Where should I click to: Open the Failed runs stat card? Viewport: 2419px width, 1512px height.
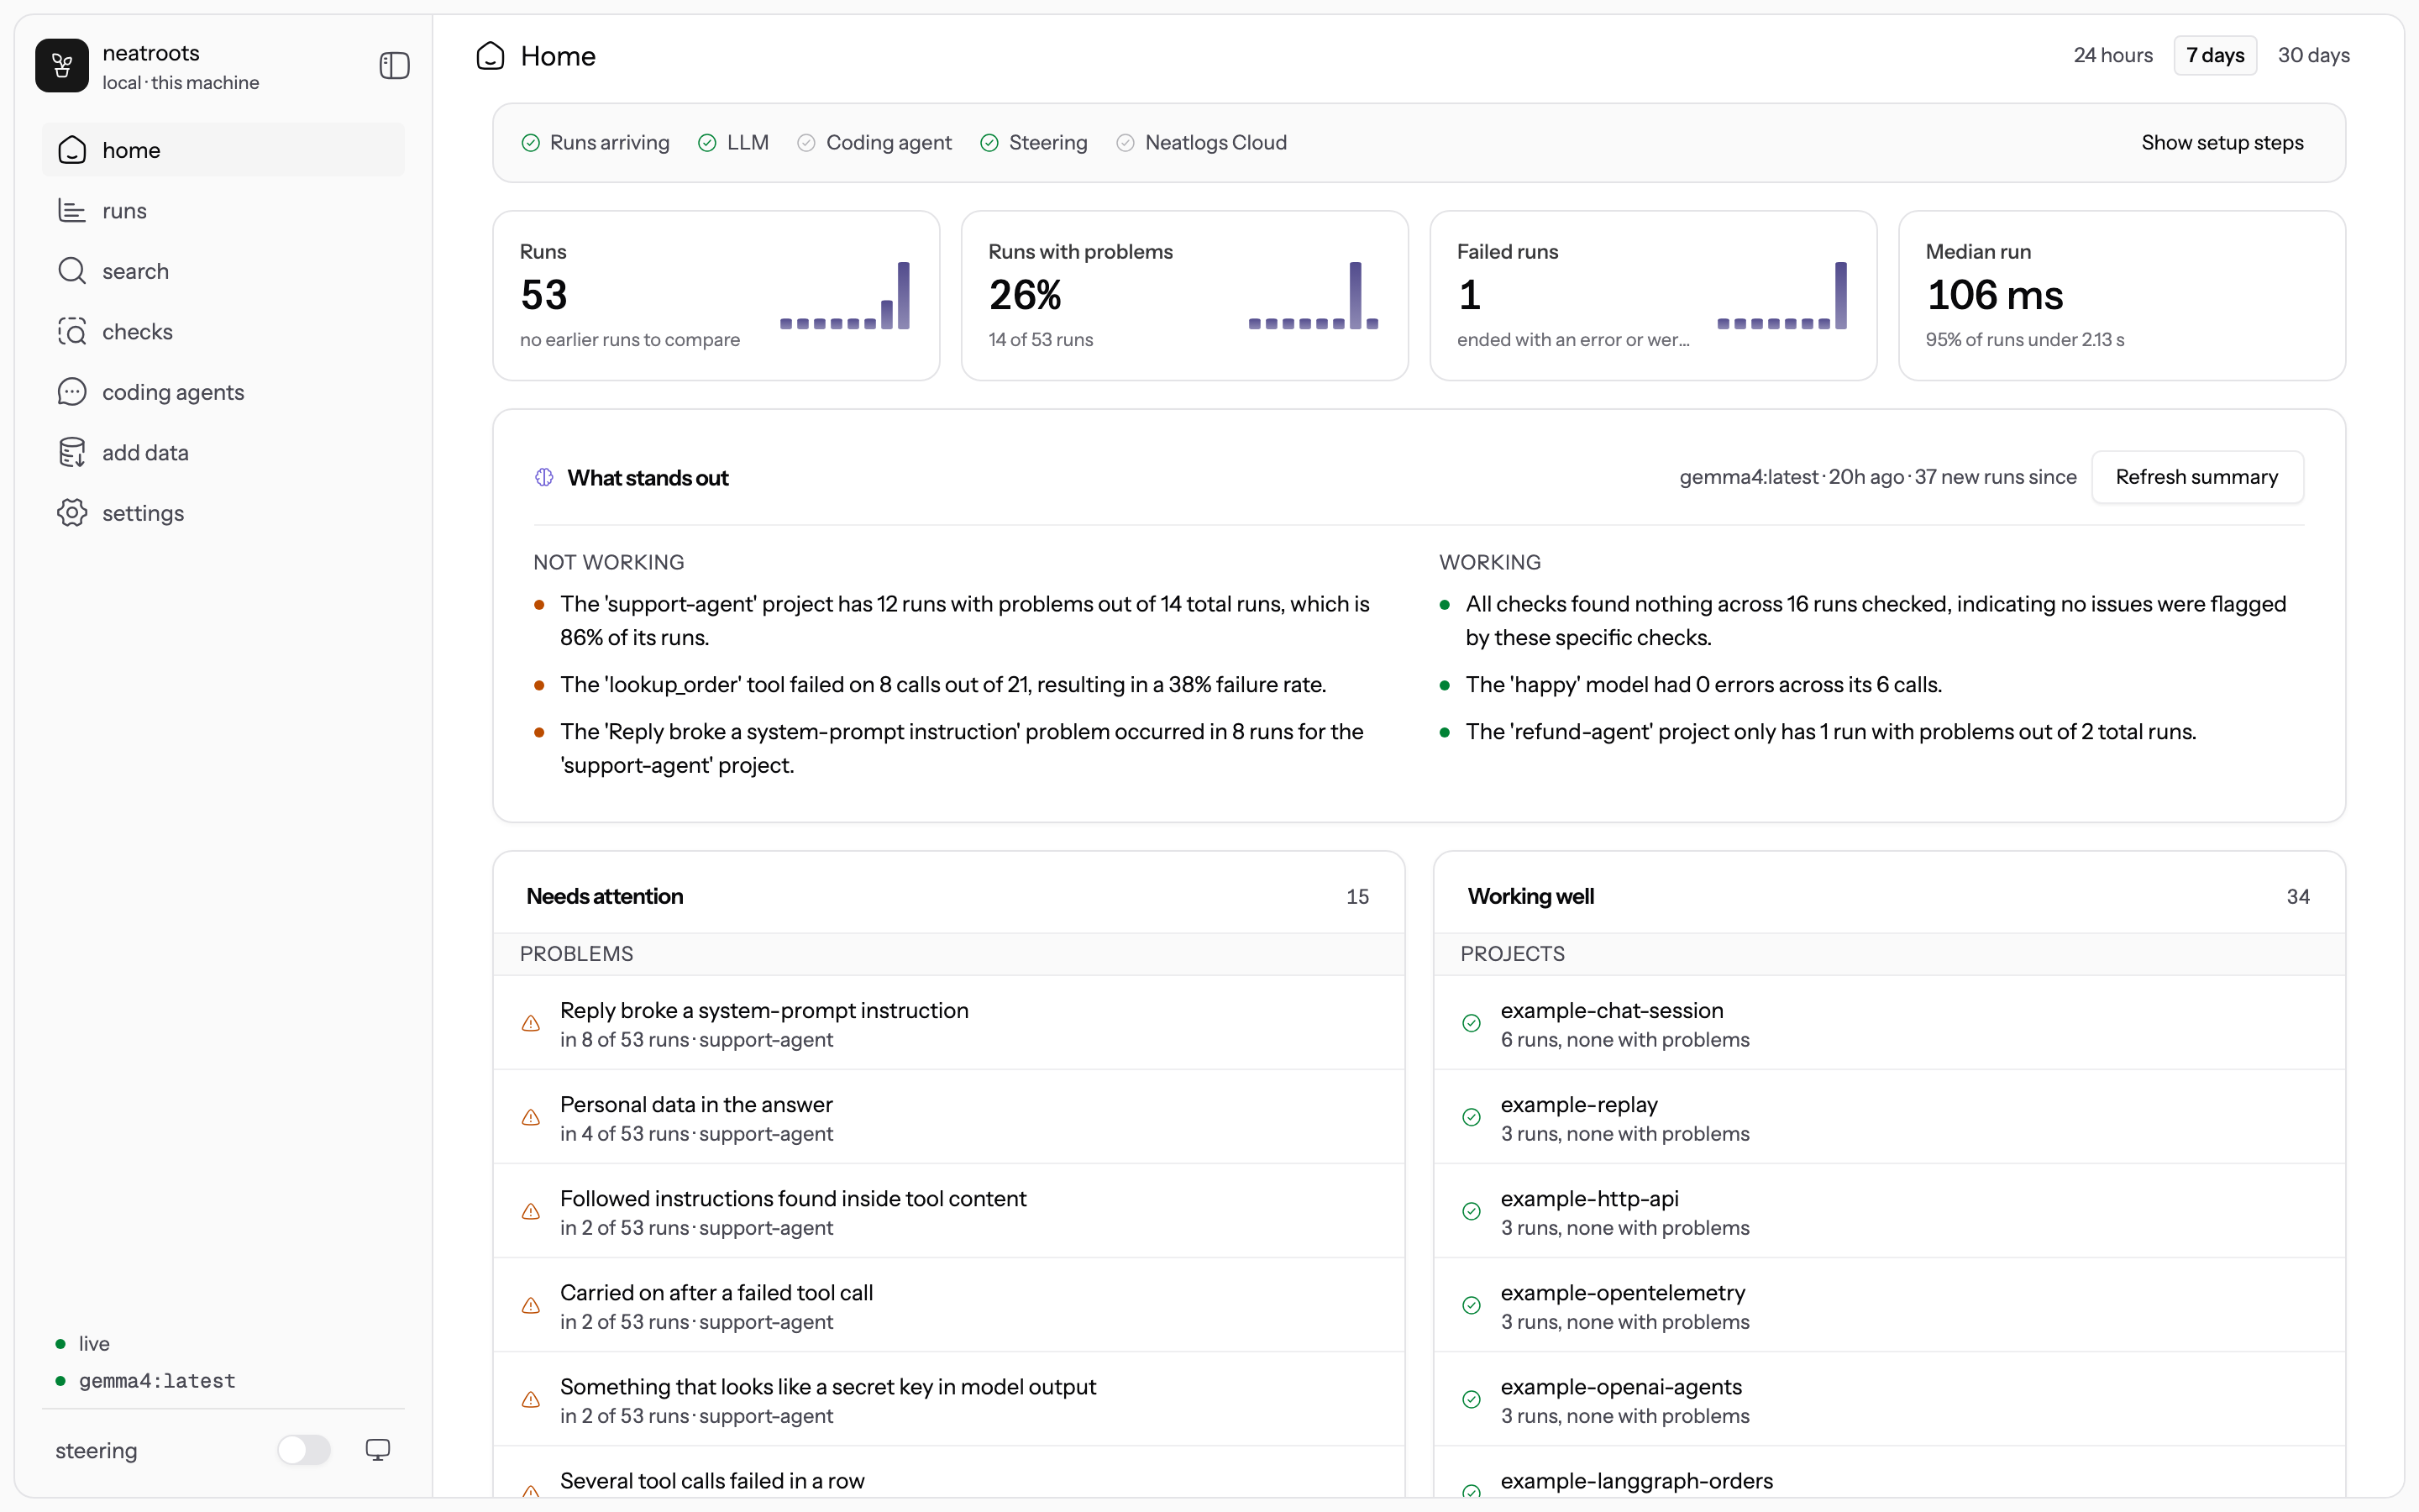coord(1653,296)
